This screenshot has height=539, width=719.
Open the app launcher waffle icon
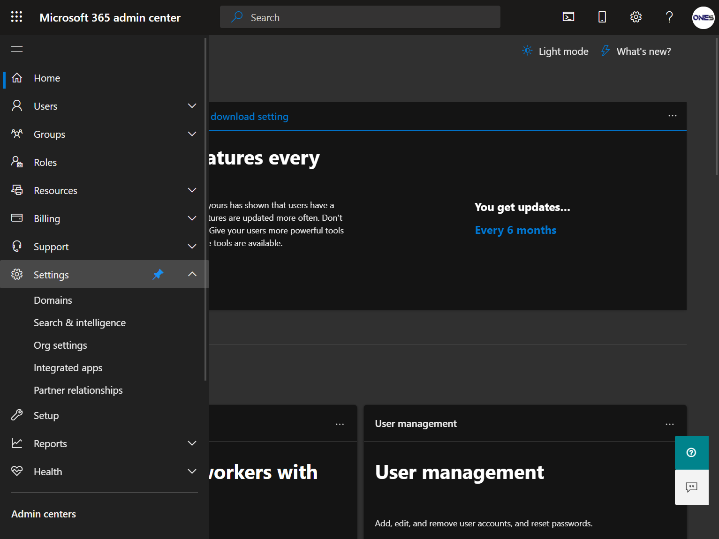16,17
